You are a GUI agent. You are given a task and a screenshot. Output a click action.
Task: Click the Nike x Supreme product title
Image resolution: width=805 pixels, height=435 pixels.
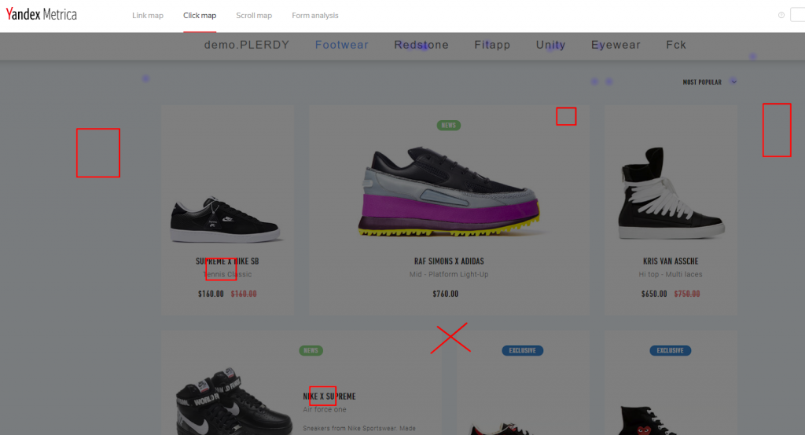329,397
